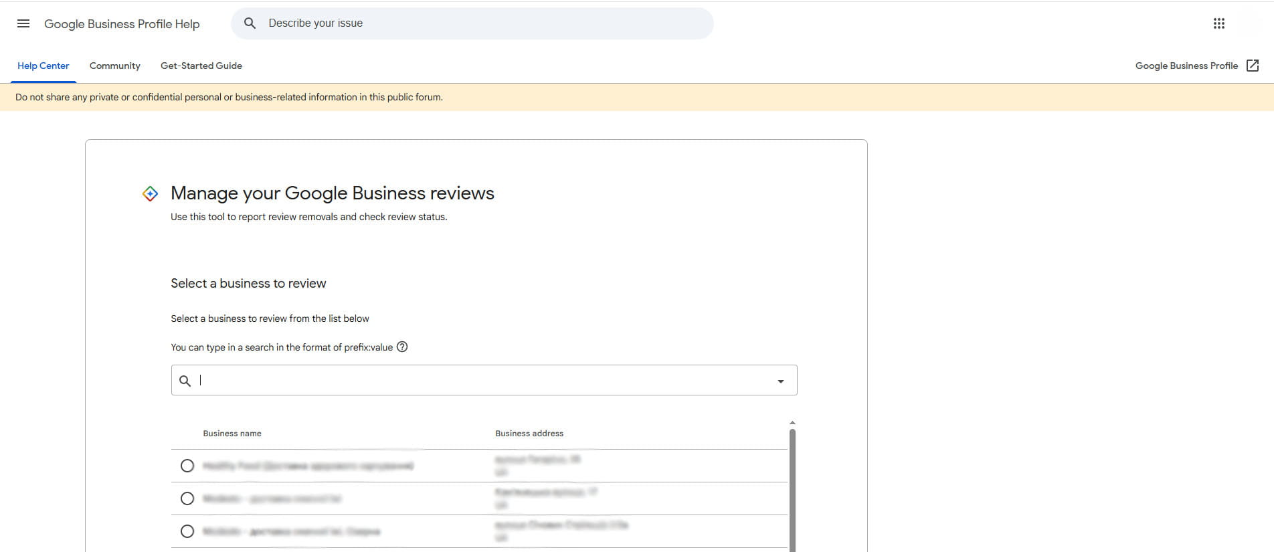This screenshot has height=552, width=1274.
Task: Click the scroll-up arrow of business list
Action: (792, 423)
